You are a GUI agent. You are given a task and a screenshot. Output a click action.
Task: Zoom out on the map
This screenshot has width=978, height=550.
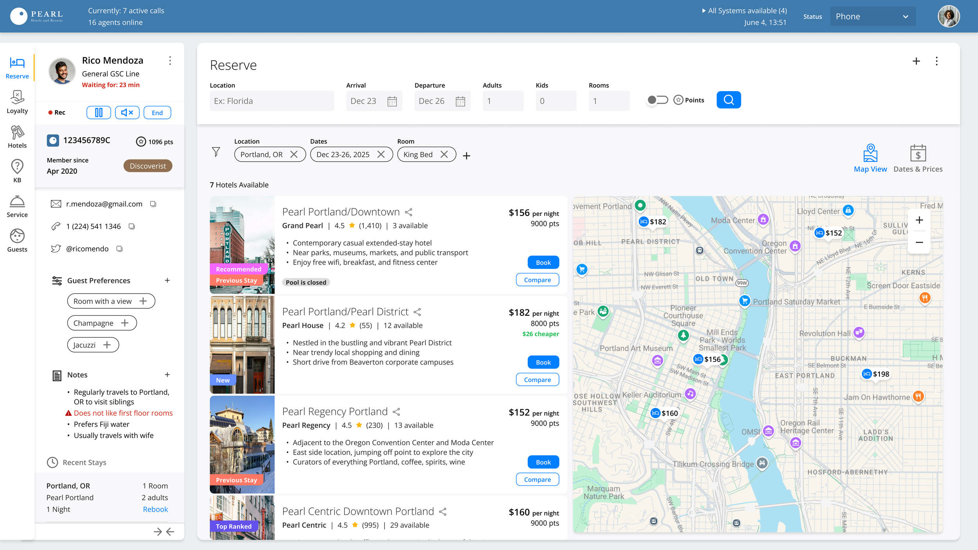[919, 242]
